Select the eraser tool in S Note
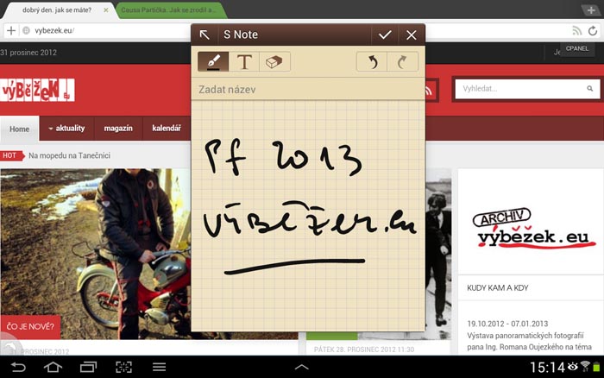This screenshot has width=604, height=378. (275, 62)
